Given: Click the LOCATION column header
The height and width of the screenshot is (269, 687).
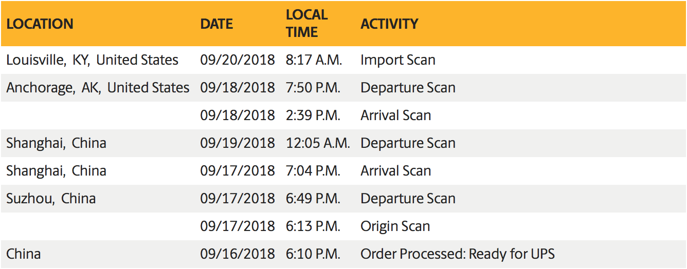Looking at the screenshot, I should coord(40,24).
